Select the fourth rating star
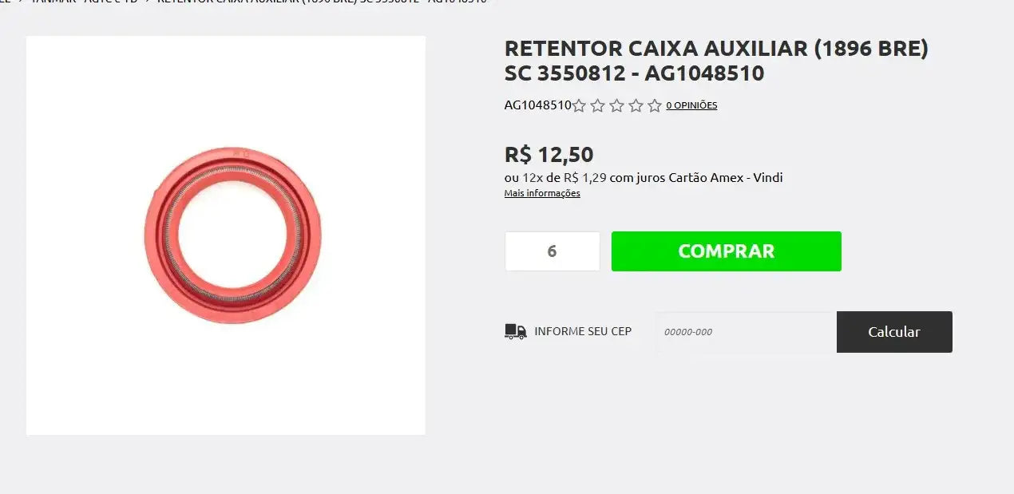This screenshot has height=494, width=1014. tap(636, 105)
